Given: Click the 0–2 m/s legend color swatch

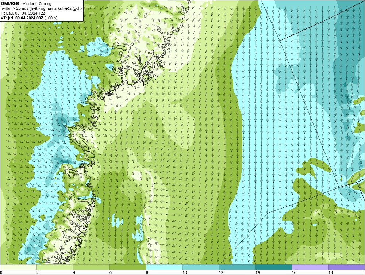Looking at the screenshot, I should [x=18, y=267].
